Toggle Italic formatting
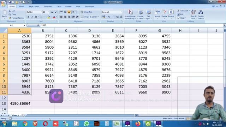Viewport: 226px width, 127px height. point(32,17)
